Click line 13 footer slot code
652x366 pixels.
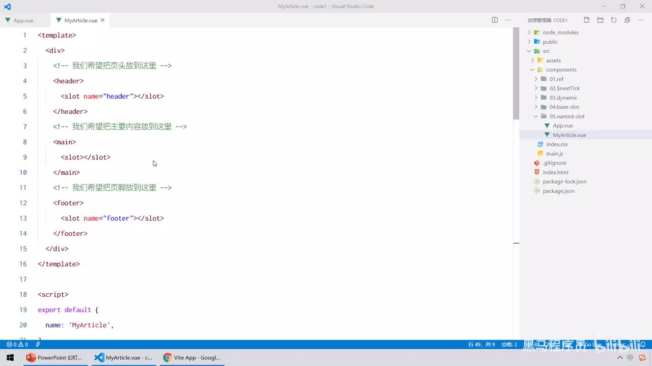[112, 218]
